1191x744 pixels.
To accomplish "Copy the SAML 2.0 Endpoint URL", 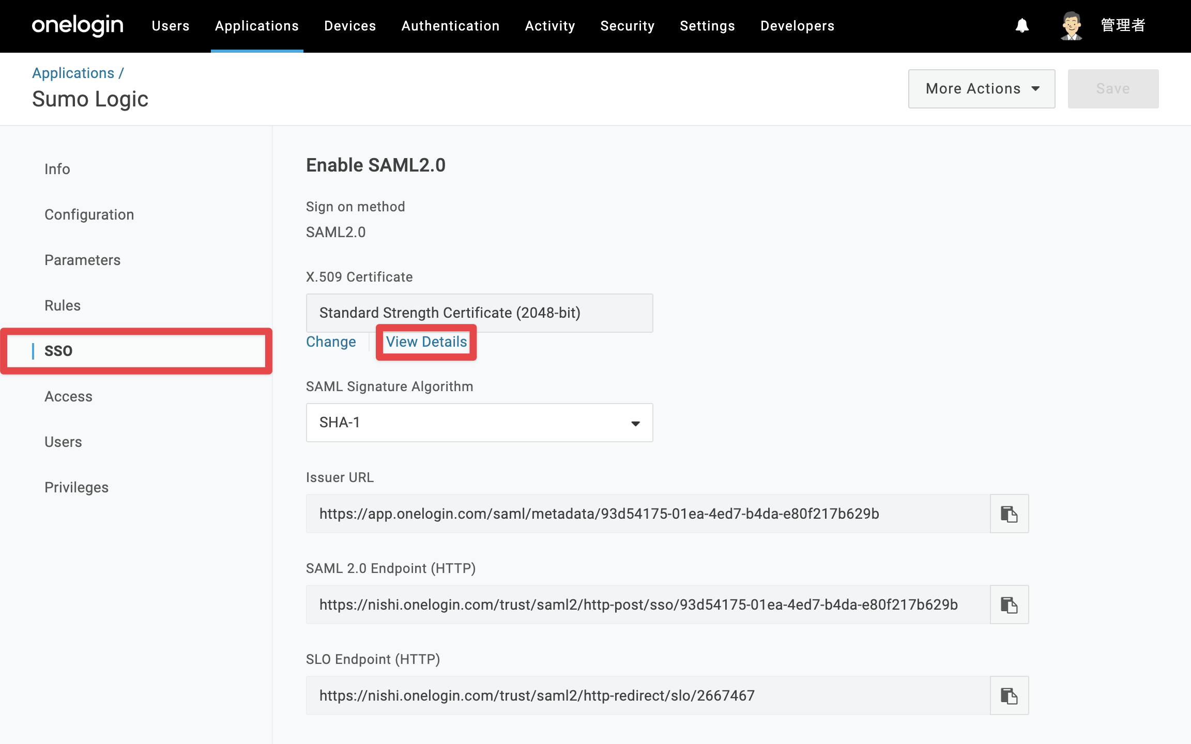I will point(1009,605).
